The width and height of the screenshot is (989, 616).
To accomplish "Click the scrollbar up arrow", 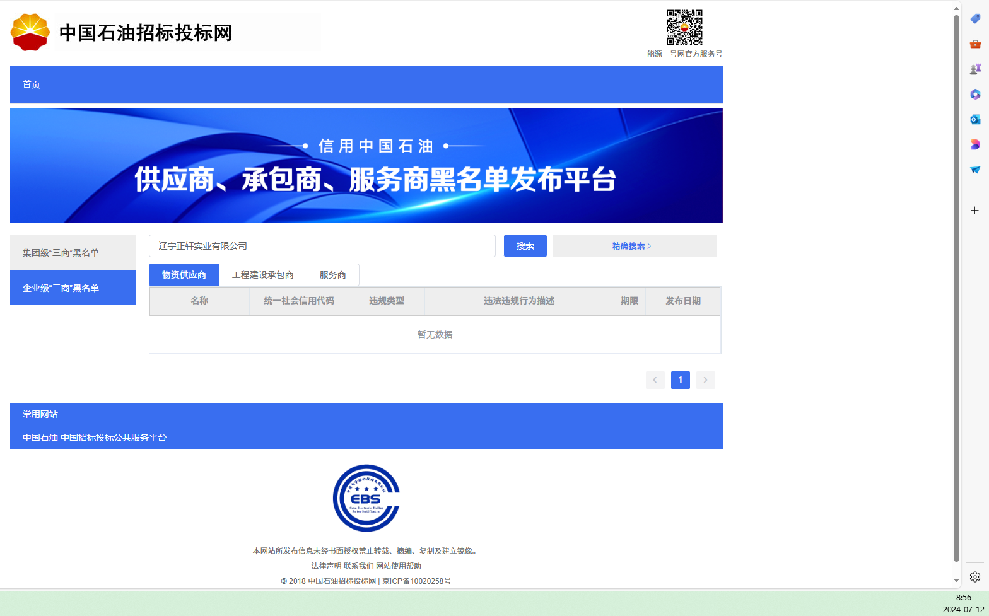I will [x=956, y=8].
